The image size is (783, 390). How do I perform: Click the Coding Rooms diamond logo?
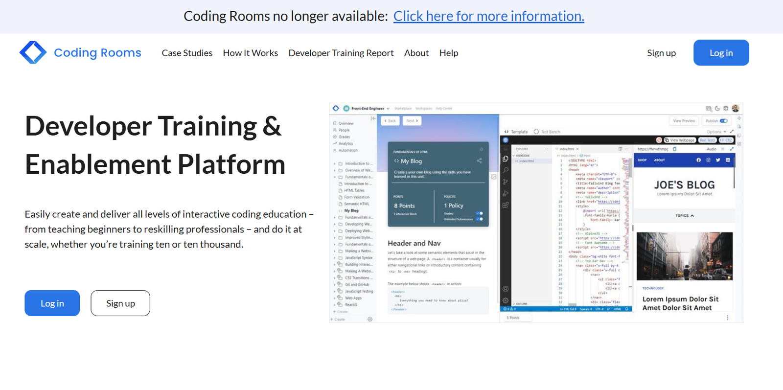[x=33, y=52]
